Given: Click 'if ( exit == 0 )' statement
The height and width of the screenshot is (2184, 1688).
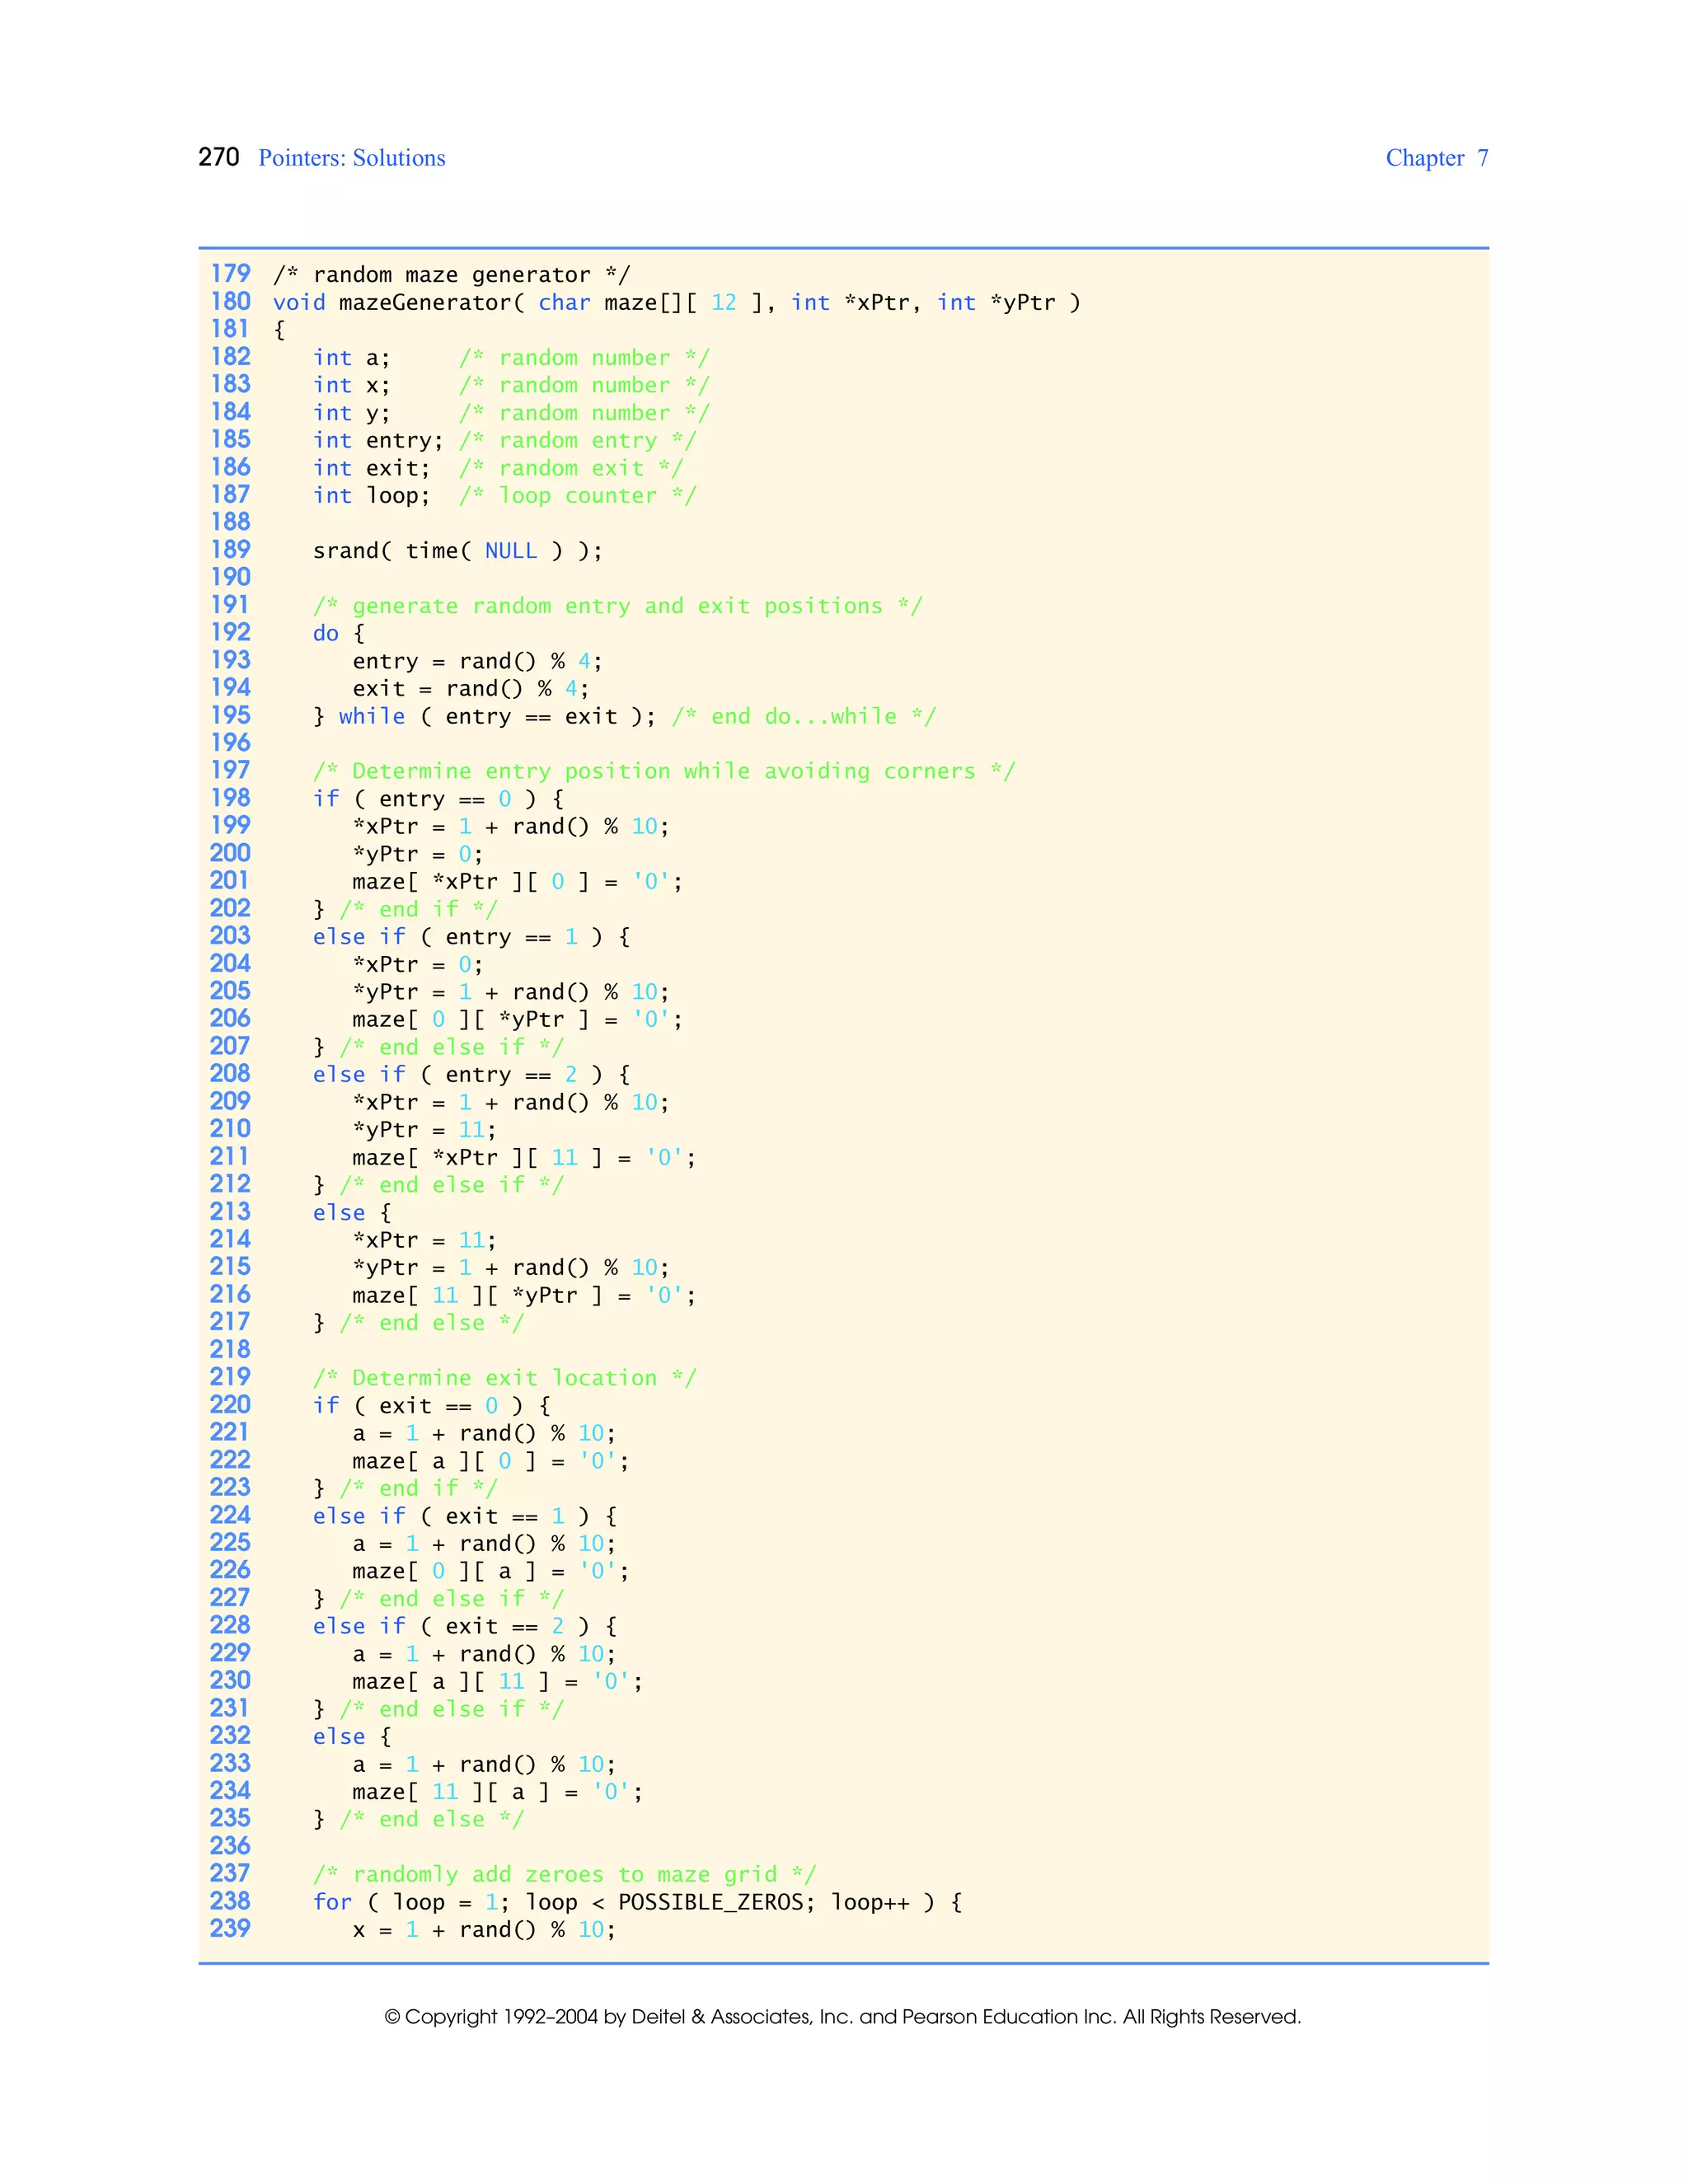Looking at the screenshot, I should click(x=431, y=1405).
